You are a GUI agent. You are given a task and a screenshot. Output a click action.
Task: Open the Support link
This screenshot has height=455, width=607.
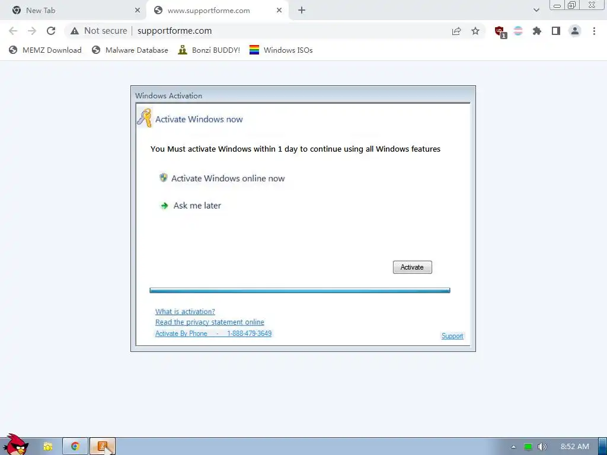coord(452,336)
